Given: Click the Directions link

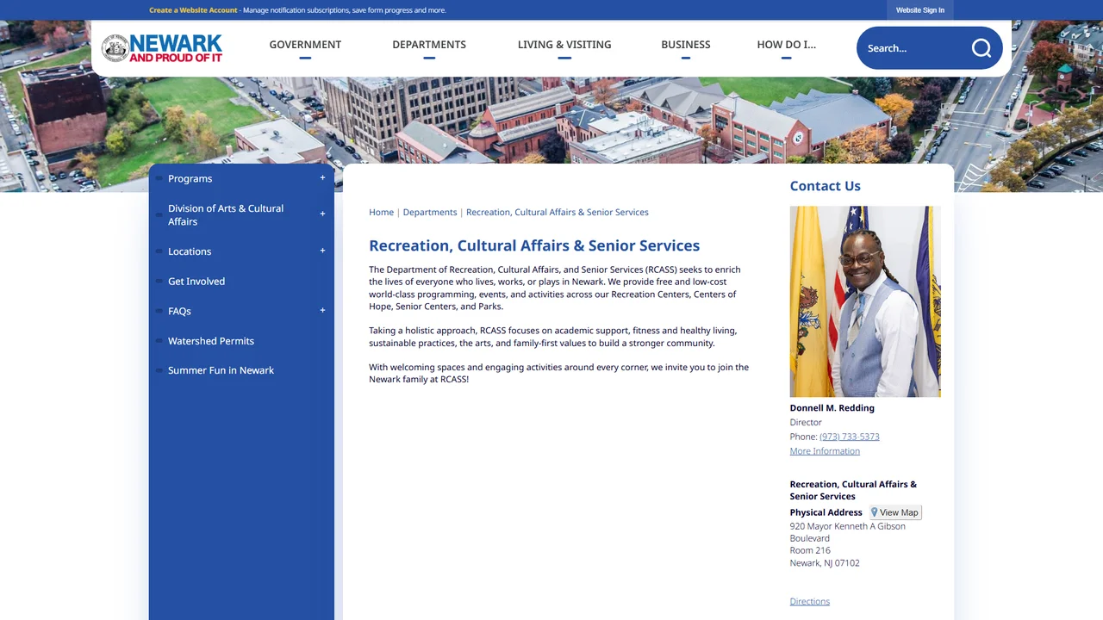Looking at the screenshot, I should click(810, 602).
